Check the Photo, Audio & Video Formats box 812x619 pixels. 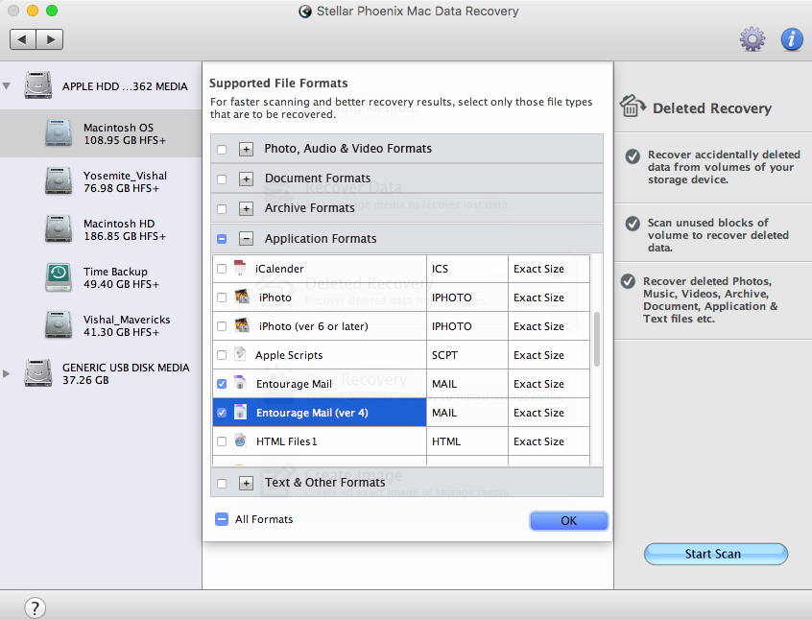coord(222,150)
